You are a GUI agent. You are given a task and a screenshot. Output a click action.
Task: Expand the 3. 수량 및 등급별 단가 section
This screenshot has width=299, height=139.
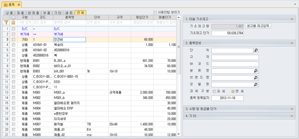pyautogui.click(x=292, y=109)
